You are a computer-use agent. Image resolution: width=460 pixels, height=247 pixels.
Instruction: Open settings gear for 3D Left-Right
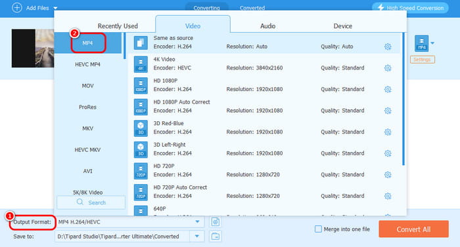tap(388, 153)
